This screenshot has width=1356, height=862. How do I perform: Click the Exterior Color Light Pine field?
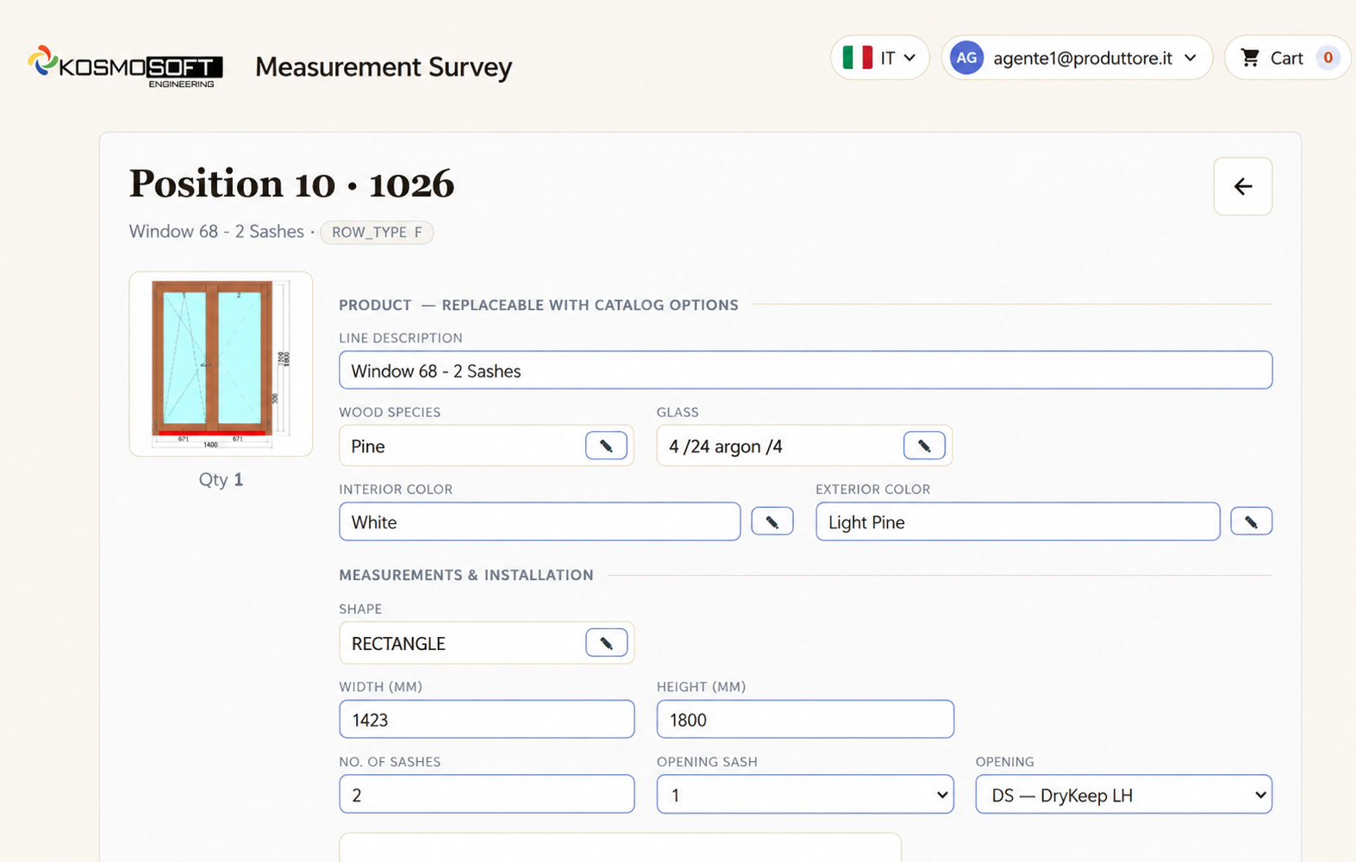pos(1018,522)
